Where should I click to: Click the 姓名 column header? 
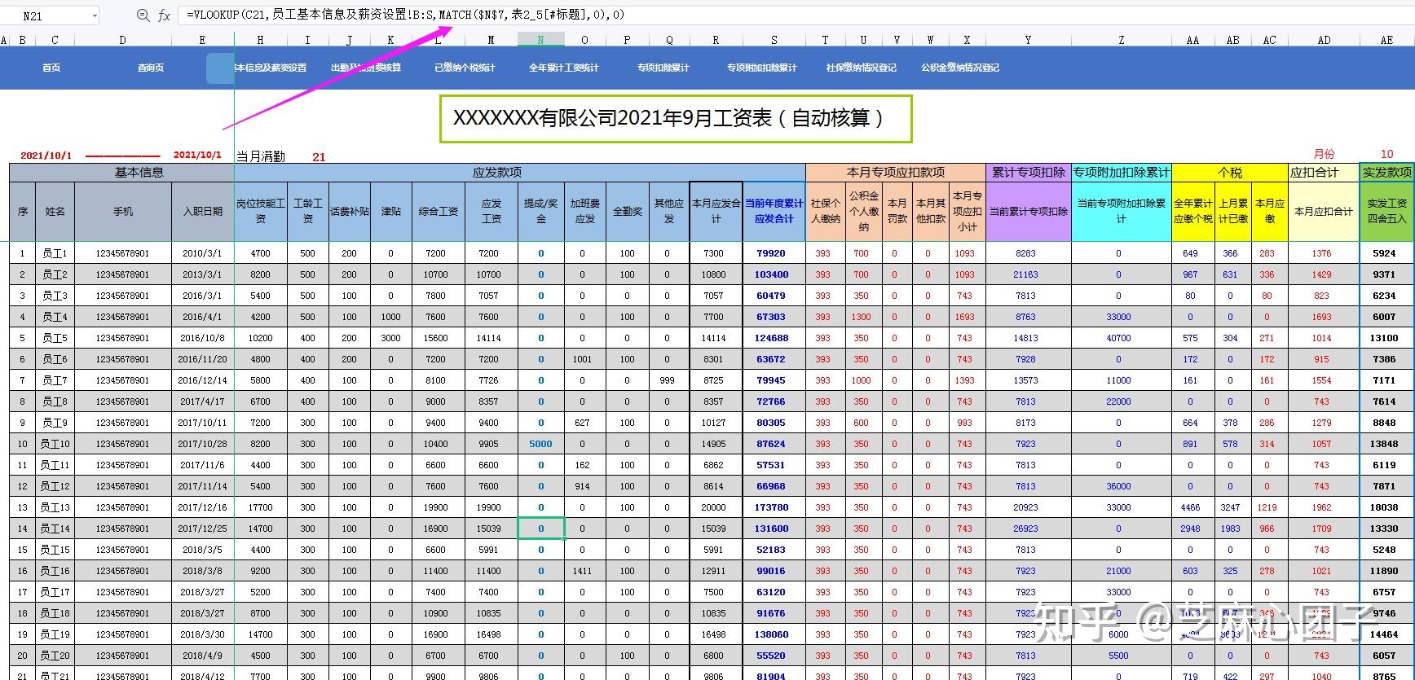click(x=55, y=211)
